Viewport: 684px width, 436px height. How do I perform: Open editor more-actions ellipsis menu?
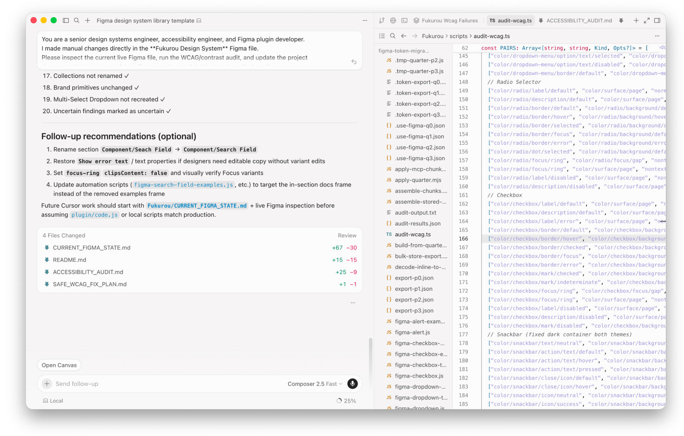click(657, 36)
